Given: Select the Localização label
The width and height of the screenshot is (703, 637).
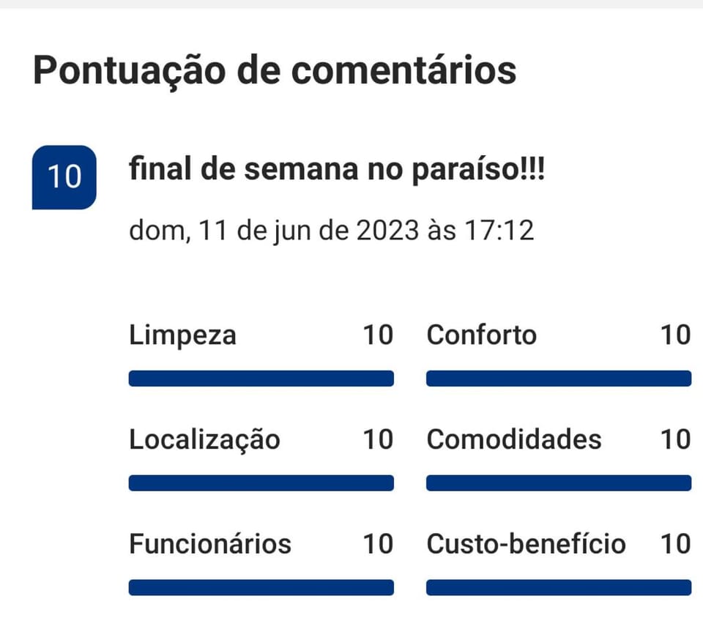Looking at the screenshot, I should pyautogui.click(x=204, y=440).
